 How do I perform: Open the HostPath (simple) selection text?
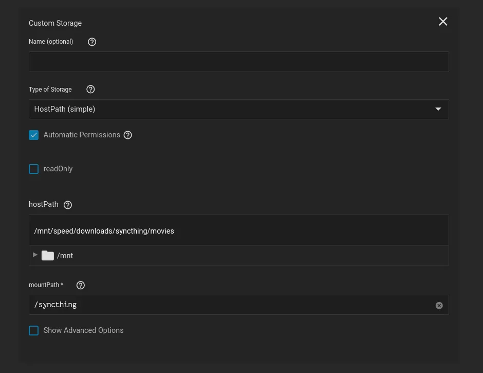pyautogui.click(x=65, y=109)
